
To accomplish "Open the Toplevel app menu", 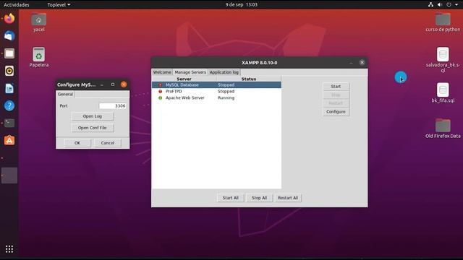I will click(59, 5).
